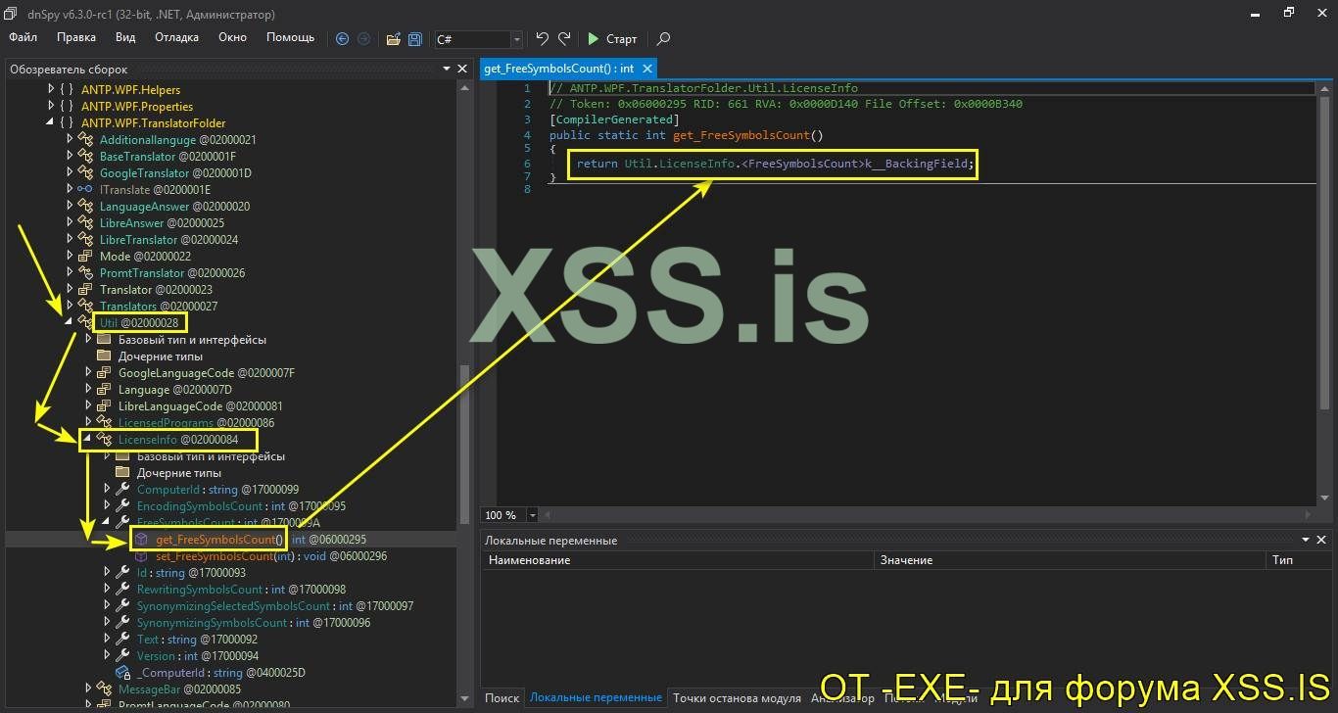This screenshot has width=1338, height=713.
Task: Click the class icon beside MessageBar
Action: tap(104, 689)
